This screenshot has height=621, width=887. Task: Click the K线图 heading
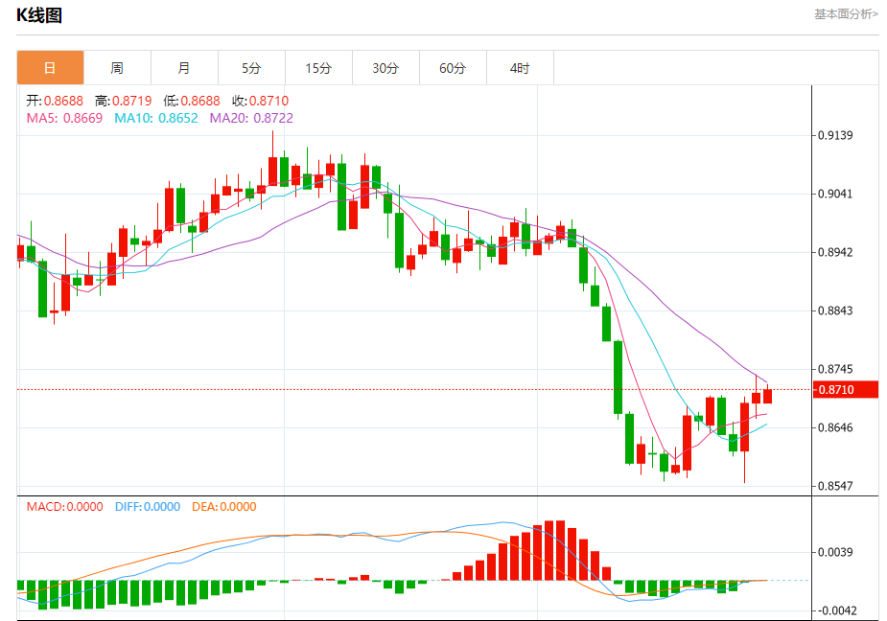tap(39, 15)
